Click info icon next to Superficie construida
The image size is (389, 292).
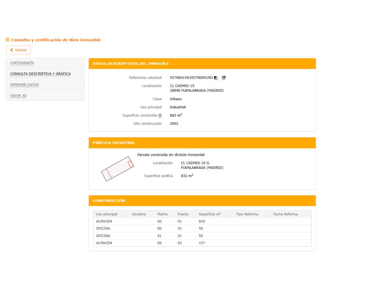point(160,115)
